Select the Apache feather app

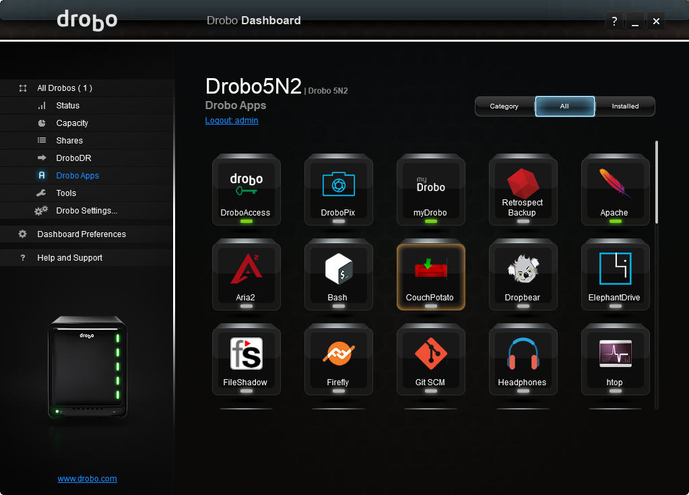click(x=615, y=190)
